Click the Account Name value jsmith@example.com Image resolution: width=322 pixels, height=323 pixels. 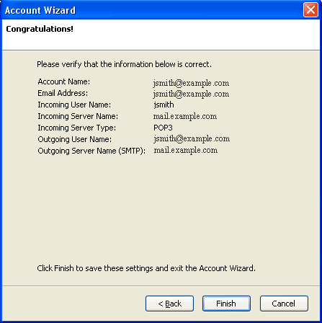(191, 83)
